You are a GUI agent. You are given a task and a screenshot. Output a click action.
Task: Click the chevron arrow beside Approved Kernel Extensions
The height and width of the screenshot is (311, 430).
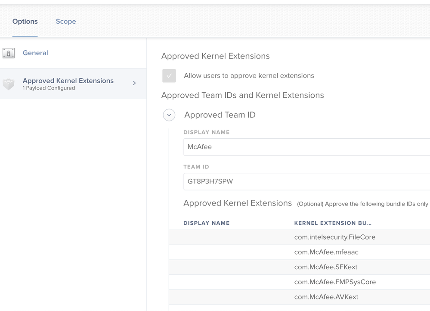134,83
